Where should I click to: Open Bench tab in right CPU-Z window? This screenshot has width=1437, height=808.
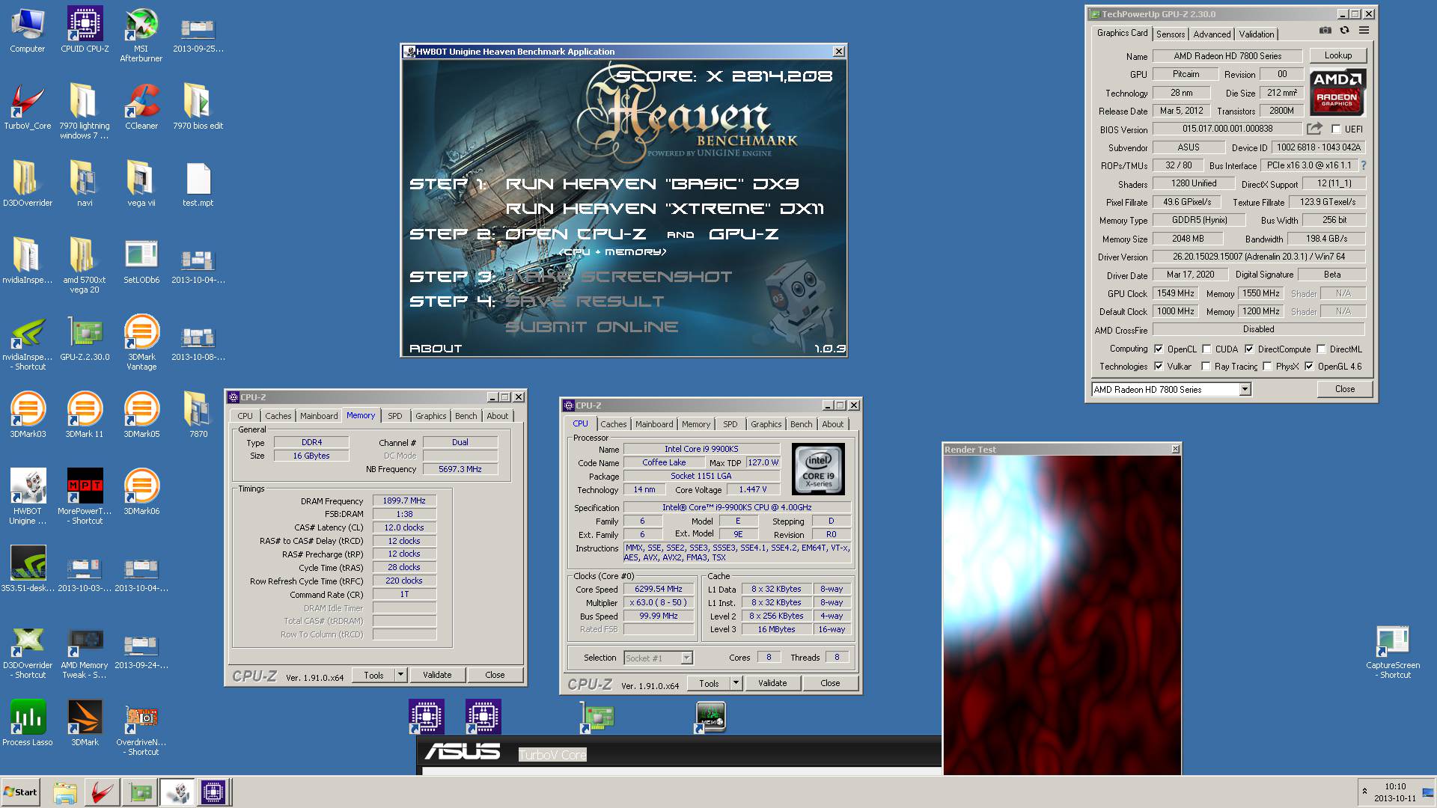(x=801, y=424)
